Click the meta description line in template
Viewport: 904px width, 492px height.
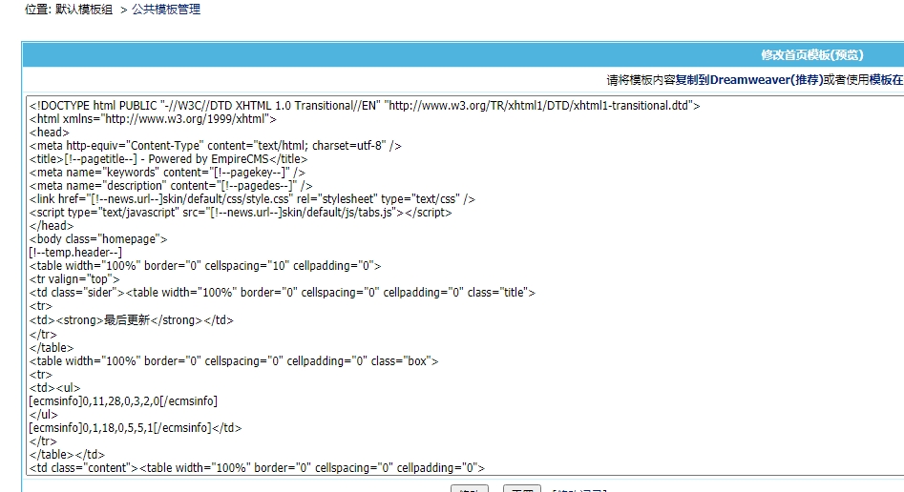tap(171, 186)
